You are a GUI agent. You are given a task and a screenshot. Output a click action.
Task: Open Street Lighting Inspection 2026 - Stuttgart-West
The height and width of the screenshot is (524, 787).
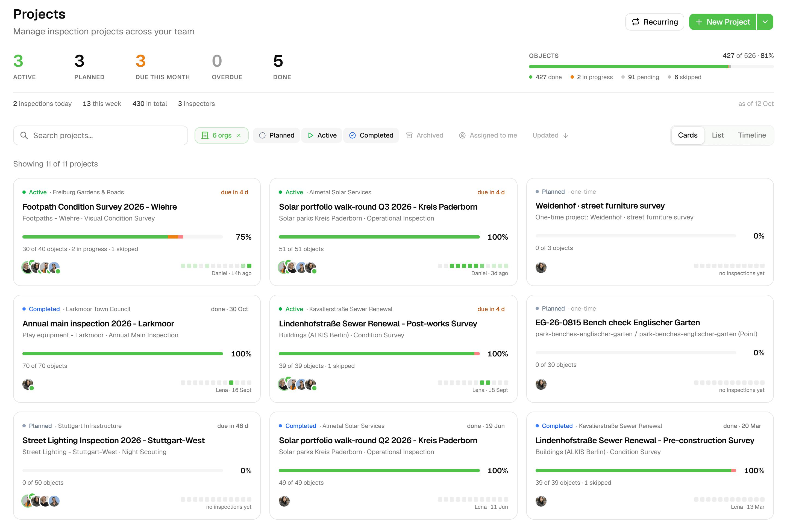point(113,440)
